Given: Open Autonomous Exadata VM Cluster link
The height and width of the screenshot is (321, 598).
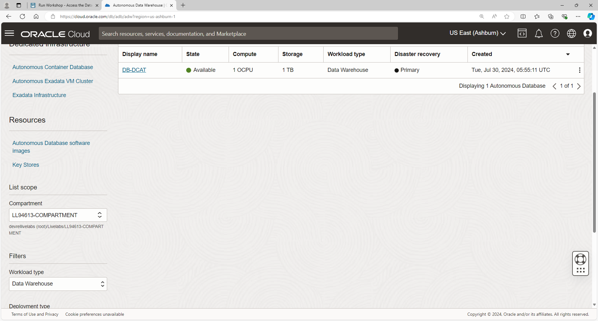Looking at the screenshot, I should 53,81.
